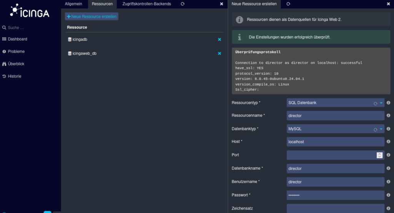
Task: Click the Überblick binoculars icon
Action: 4,64
